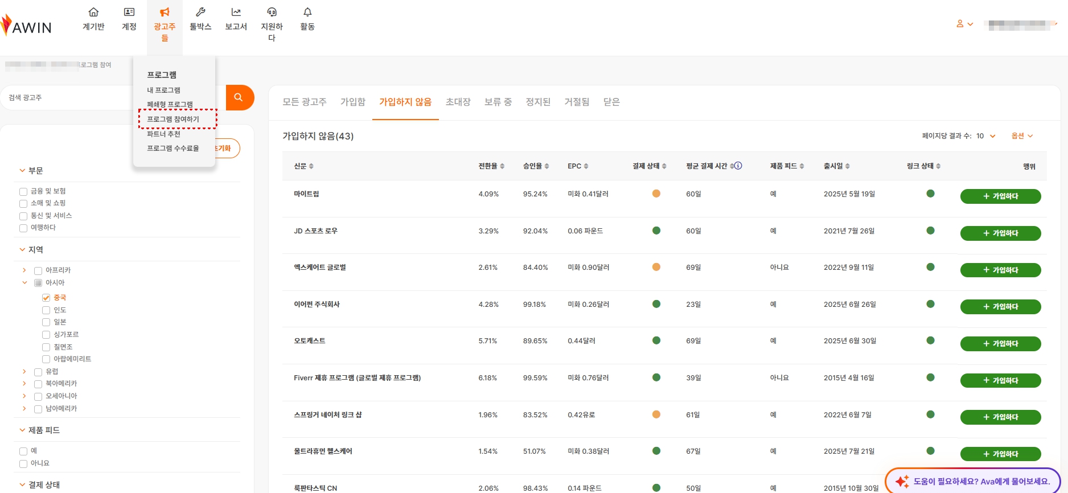Sort by 제품 피드 column arrows
This screenshot has width=1068, height=493.
pos(802,166)
